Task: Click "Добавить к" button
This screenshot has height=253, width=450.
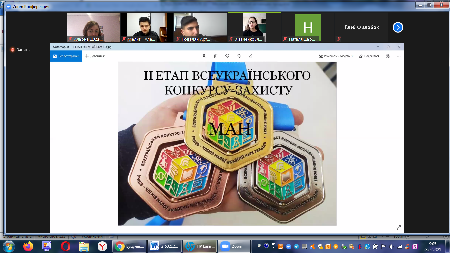Action: click(x=95, y=56)
